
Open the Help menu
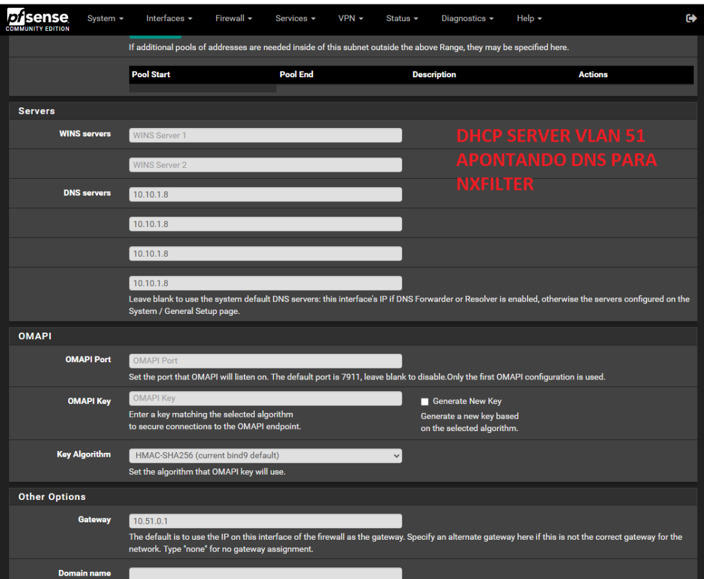click(530, 19)
